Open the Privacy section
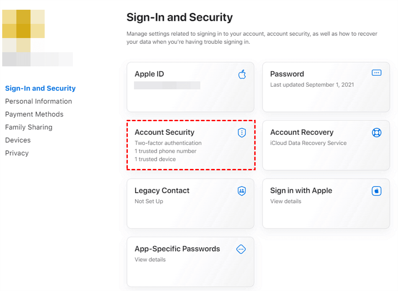 pos(17,153)
